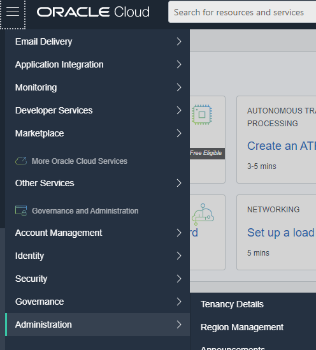Expand the Identity chevron arrow
The image size is (316, 350).
[179, 256]
